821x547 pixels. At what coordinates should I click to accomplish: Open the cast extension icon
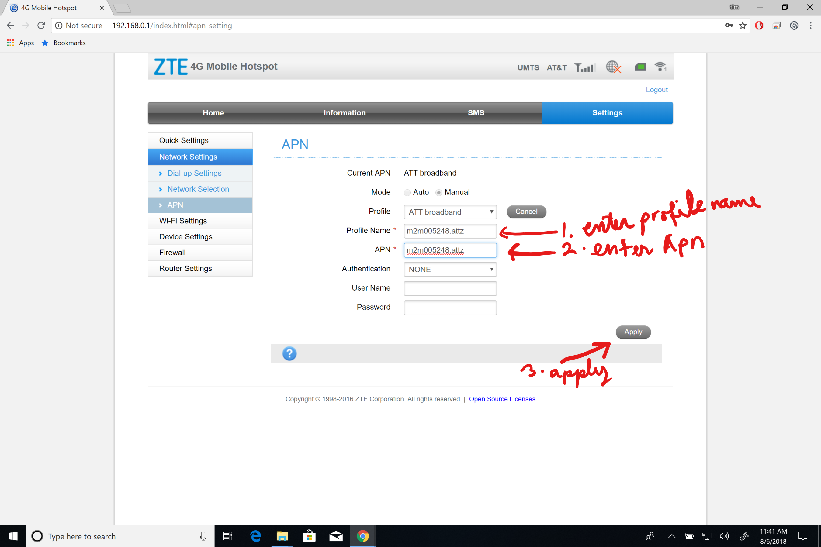click(777, 26)
